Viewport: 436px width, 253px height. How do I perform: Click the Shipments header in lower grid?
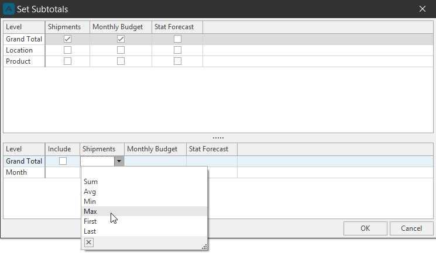(102, 149)
